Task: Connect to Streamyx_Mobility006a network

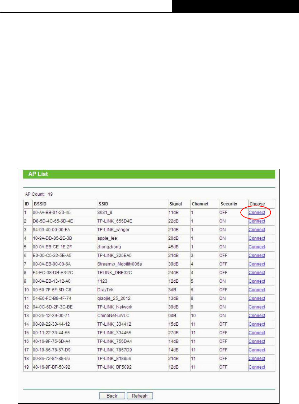Action: [257, 264]
